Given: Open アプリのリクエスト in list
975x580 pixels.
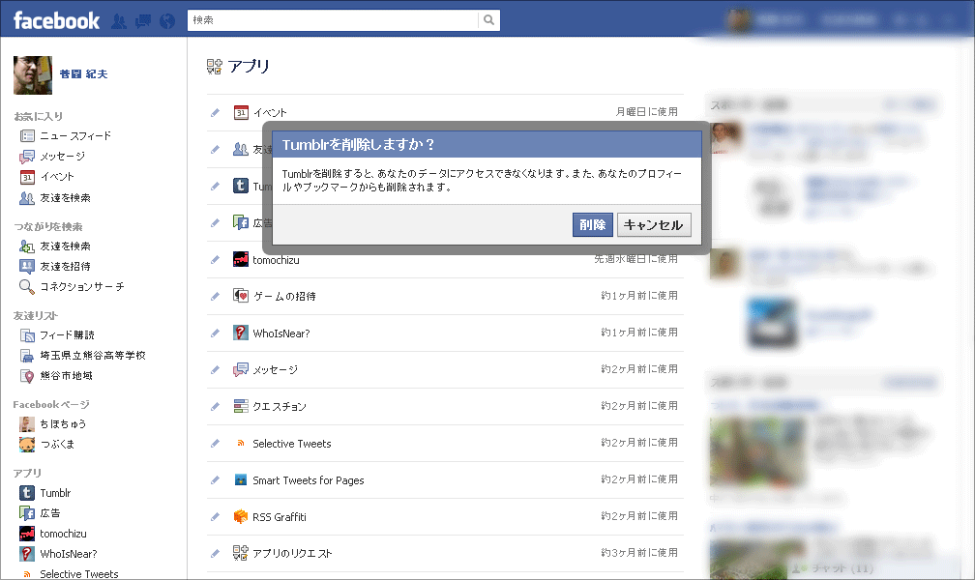Looking at the screenshot, I should (292, 553).
